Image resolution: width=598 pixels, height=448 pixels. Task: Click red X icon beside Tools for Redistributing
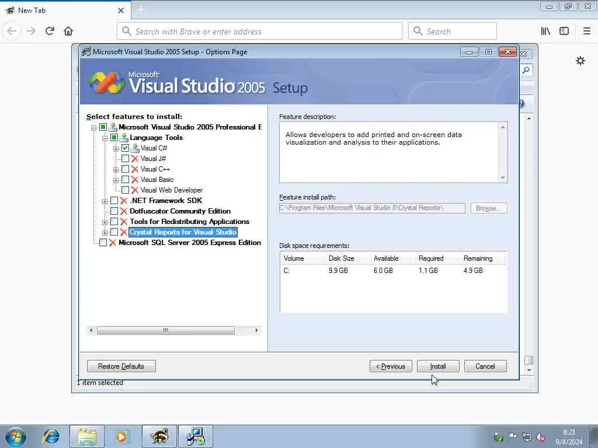(124, 221)
